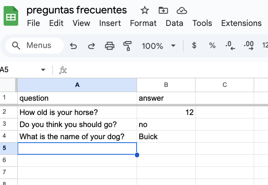This screenshot has height=185, width=268.
Task: Click the print icon
Action: click(x=110, y=45)
